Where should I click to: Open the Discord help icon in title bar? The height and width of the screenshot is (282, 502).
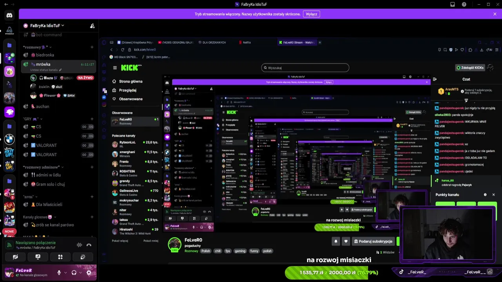click(x=464, y=4)
